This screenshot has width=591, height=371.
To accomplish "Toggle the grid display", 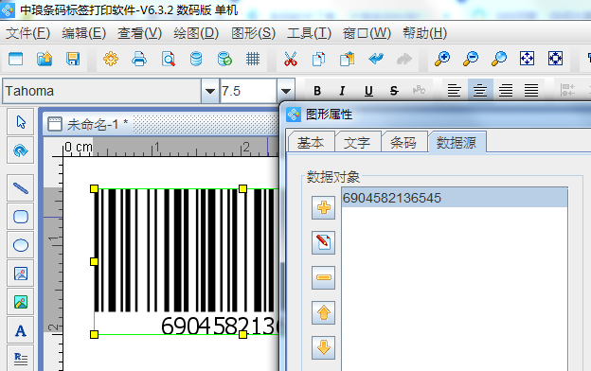I will [x=253, y=59].
